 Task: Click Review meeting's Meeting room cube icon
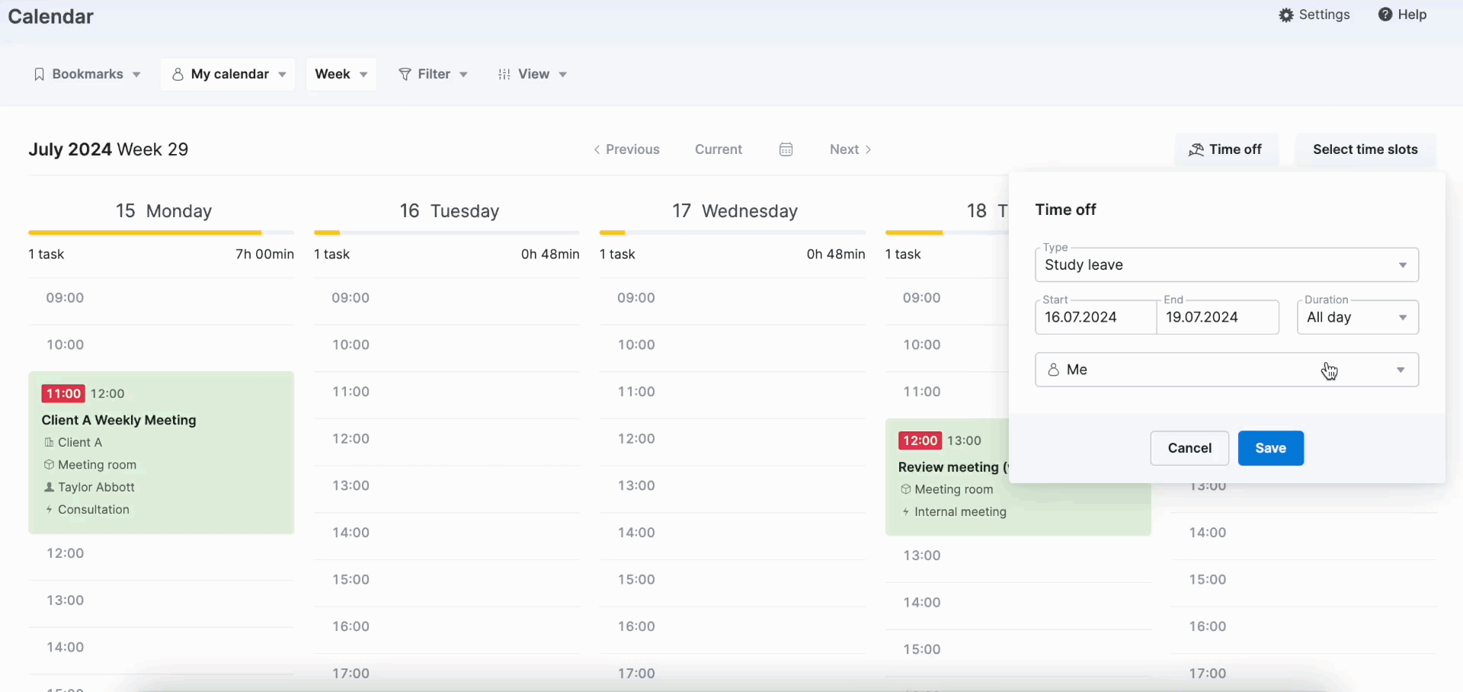coord(906,490)
